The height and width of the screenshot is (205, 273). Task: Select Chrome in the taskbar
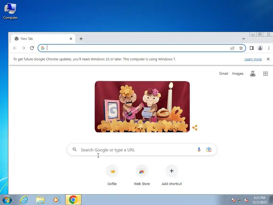pos(73,200)
